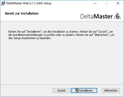
Task: Click the greyed-out maximize button
Action: pyautogui.click(x=106, y=3)
